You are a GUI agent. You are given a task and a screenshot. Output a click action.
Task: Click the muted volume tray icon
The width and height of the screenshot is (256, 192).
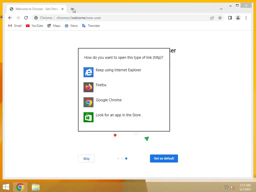point(232,187)
